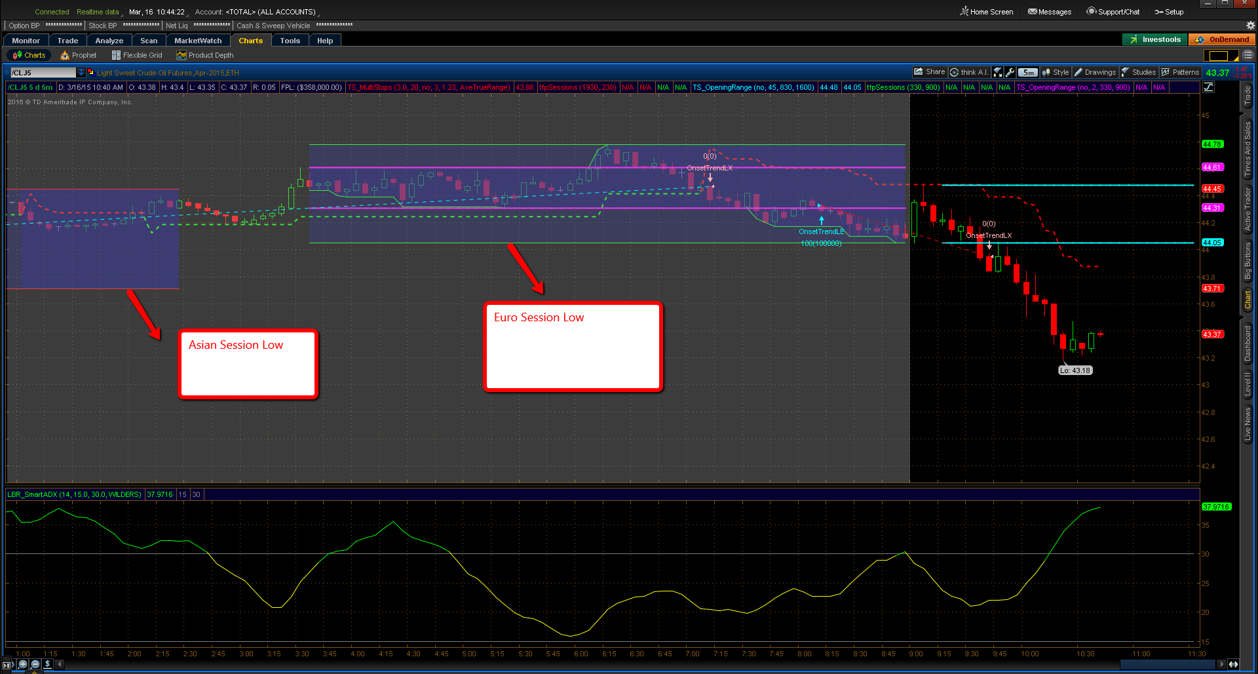
Task: Click the Cash & Sweep Vehicle field
Action: [294, 26]
